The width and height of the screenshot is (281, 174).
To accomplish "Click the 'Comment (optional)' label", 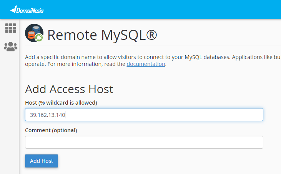I will [51, 130].
